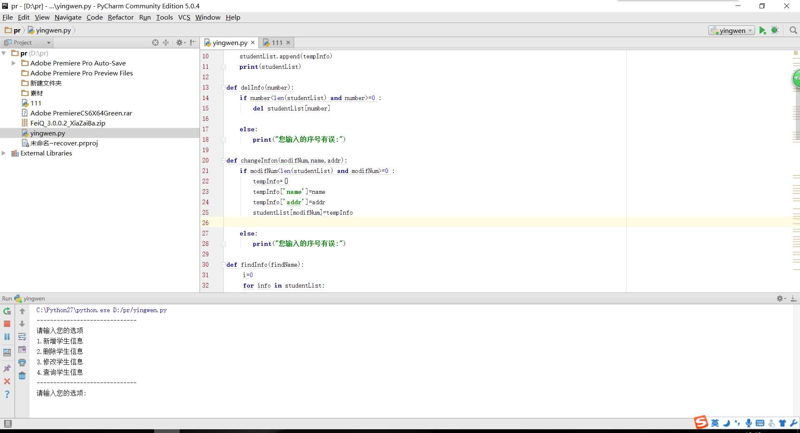This screenshot has width=800, height=433.
Task: Expand Adobe Premiere Pro Auto-Save folder
Action: coord(13,63)
